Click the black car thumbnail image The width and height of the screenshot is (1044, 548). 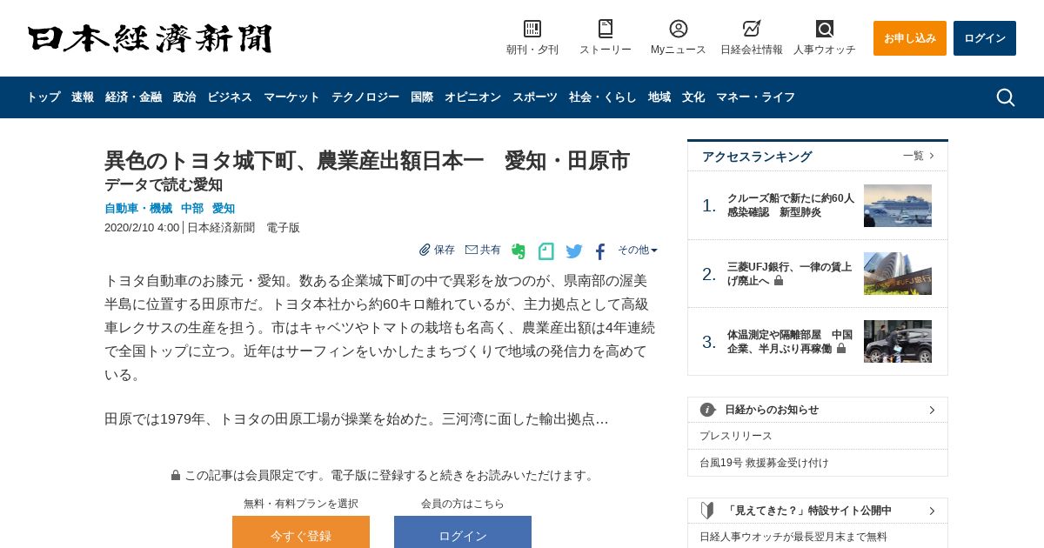pyautogui.click(x=898, y=342)
